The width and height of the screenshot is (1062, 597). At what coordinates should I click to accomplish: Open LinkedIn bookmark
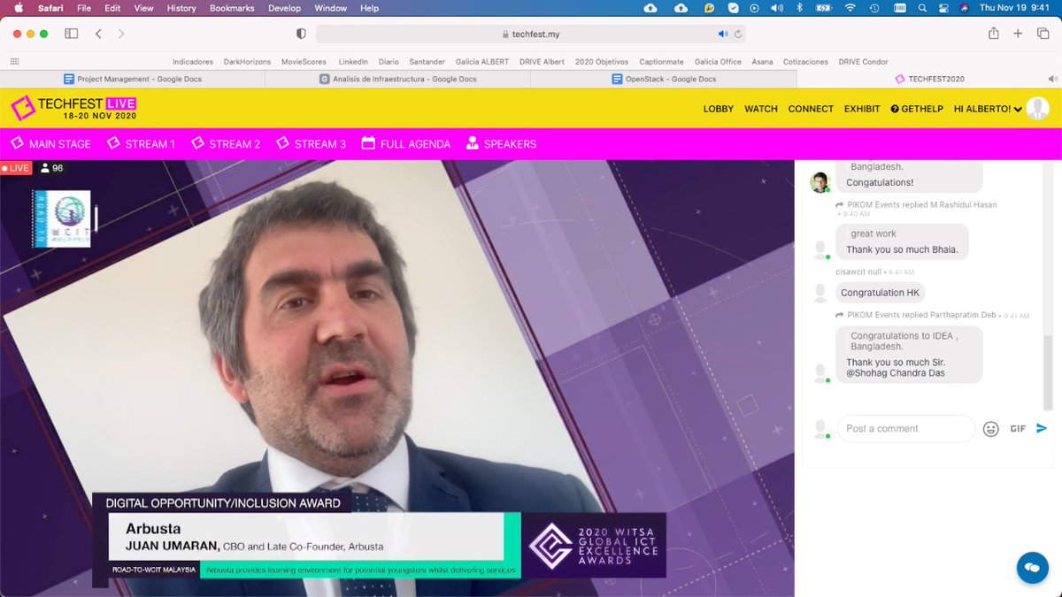click(x=353, y=62)
